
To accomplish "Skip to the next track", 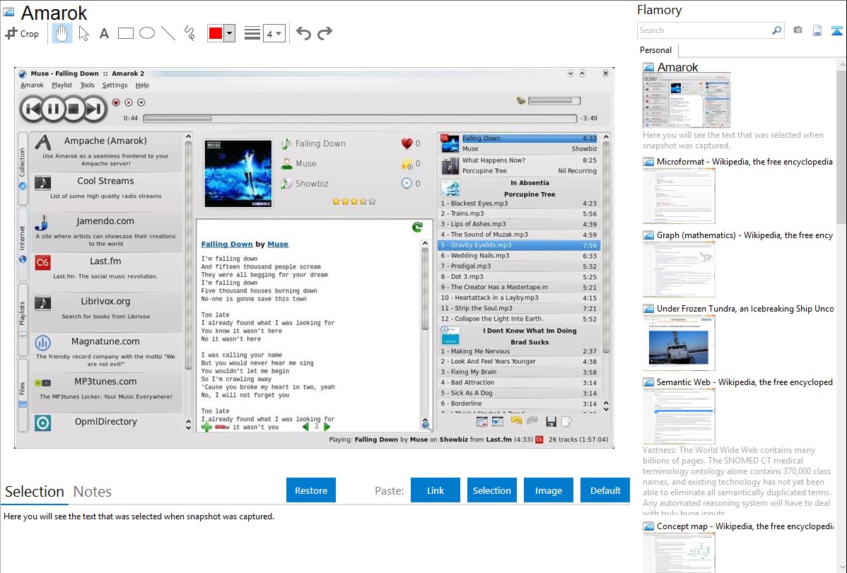I will pos(95,109).
